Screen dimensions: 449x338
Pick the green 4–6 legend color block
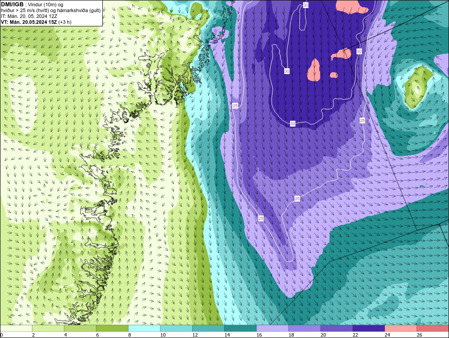(x=80, y=328)
